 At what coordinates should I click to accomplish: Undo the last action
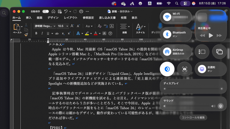pyautogui.click(x=66, y=11)
